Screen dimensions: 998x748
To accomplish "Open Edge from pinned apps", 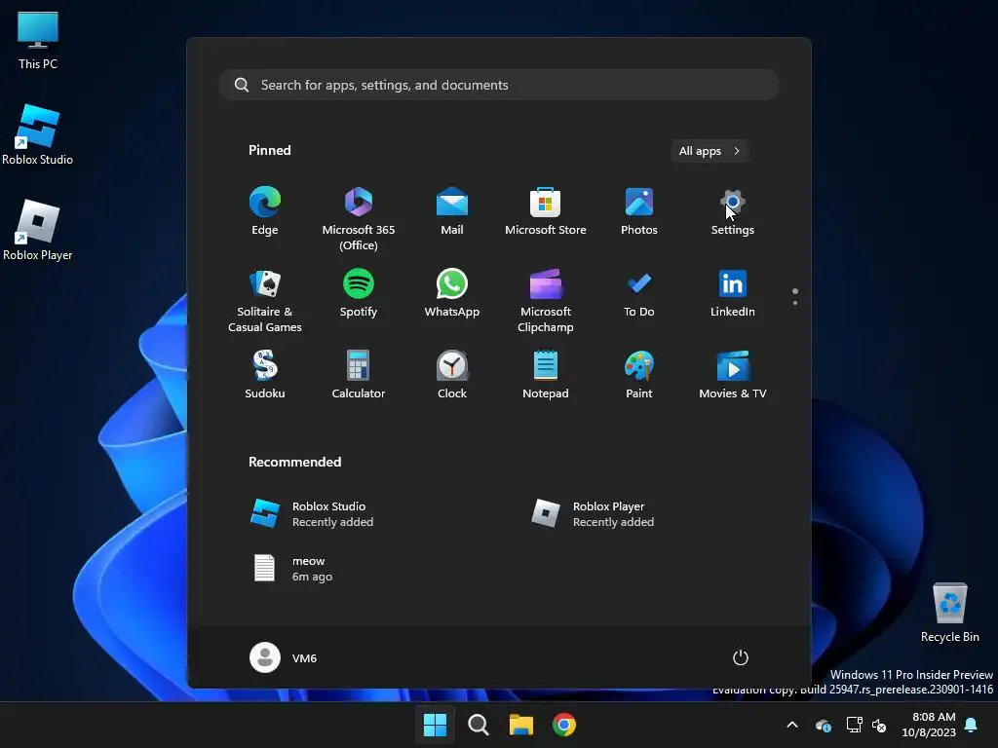I will coord(265,211).
